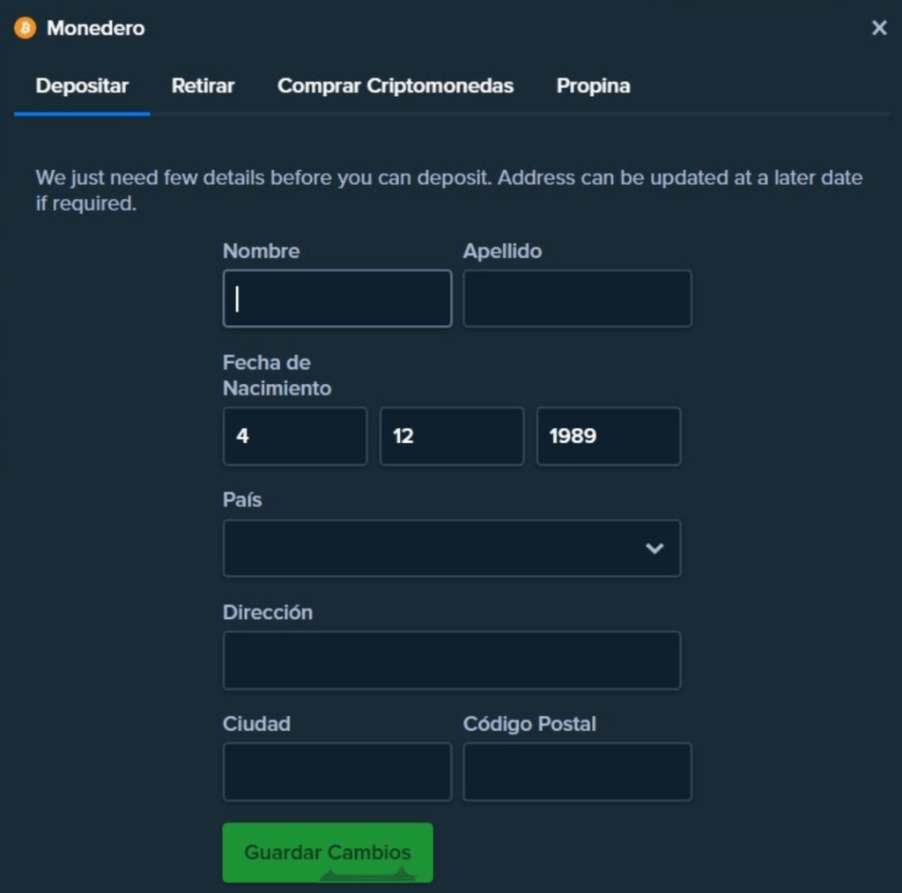Open the País country selector field
902x893 pixels.
pos(452,548)
